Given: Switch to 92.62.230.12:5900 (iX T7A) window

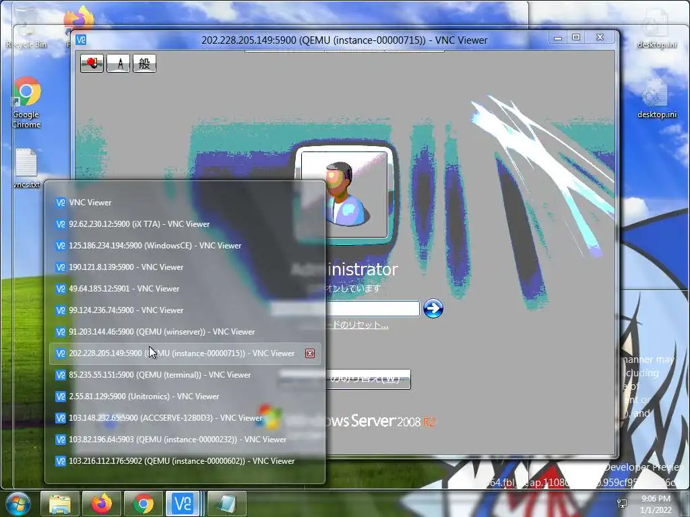Looking at the screenshot, I should pos(185,224).
